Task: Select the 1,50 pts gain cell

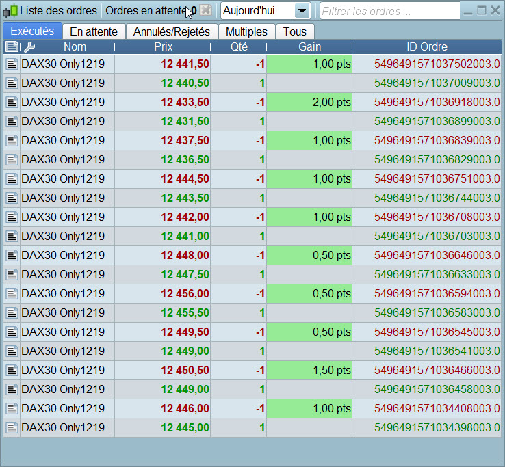Action: tap(309, 370)
